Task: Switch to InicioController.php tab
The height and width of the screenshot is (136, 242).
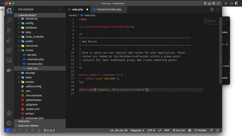Action: [109, 9]
